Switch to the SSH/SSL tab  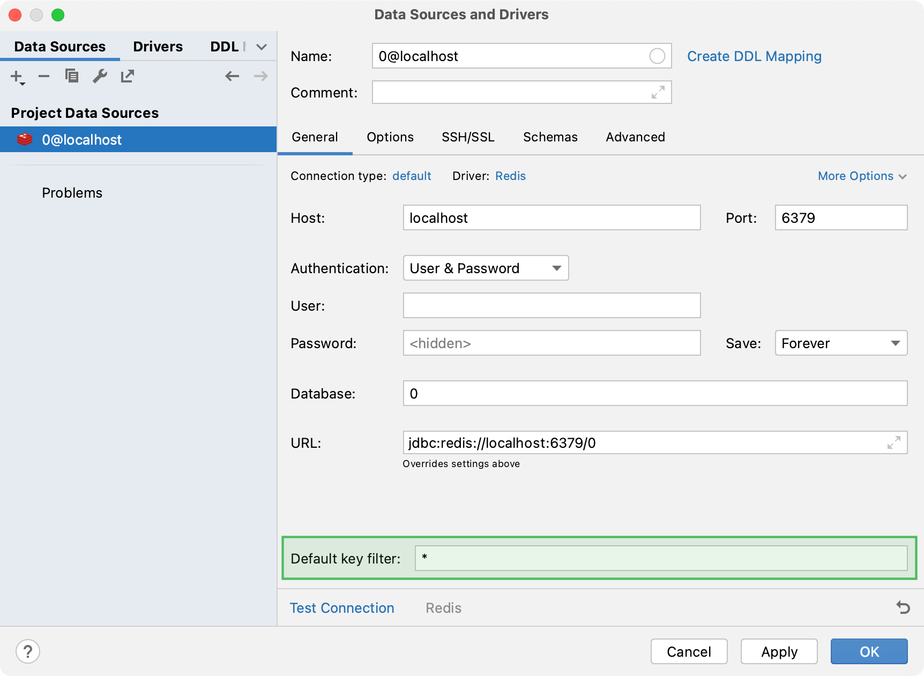point(468,137)
